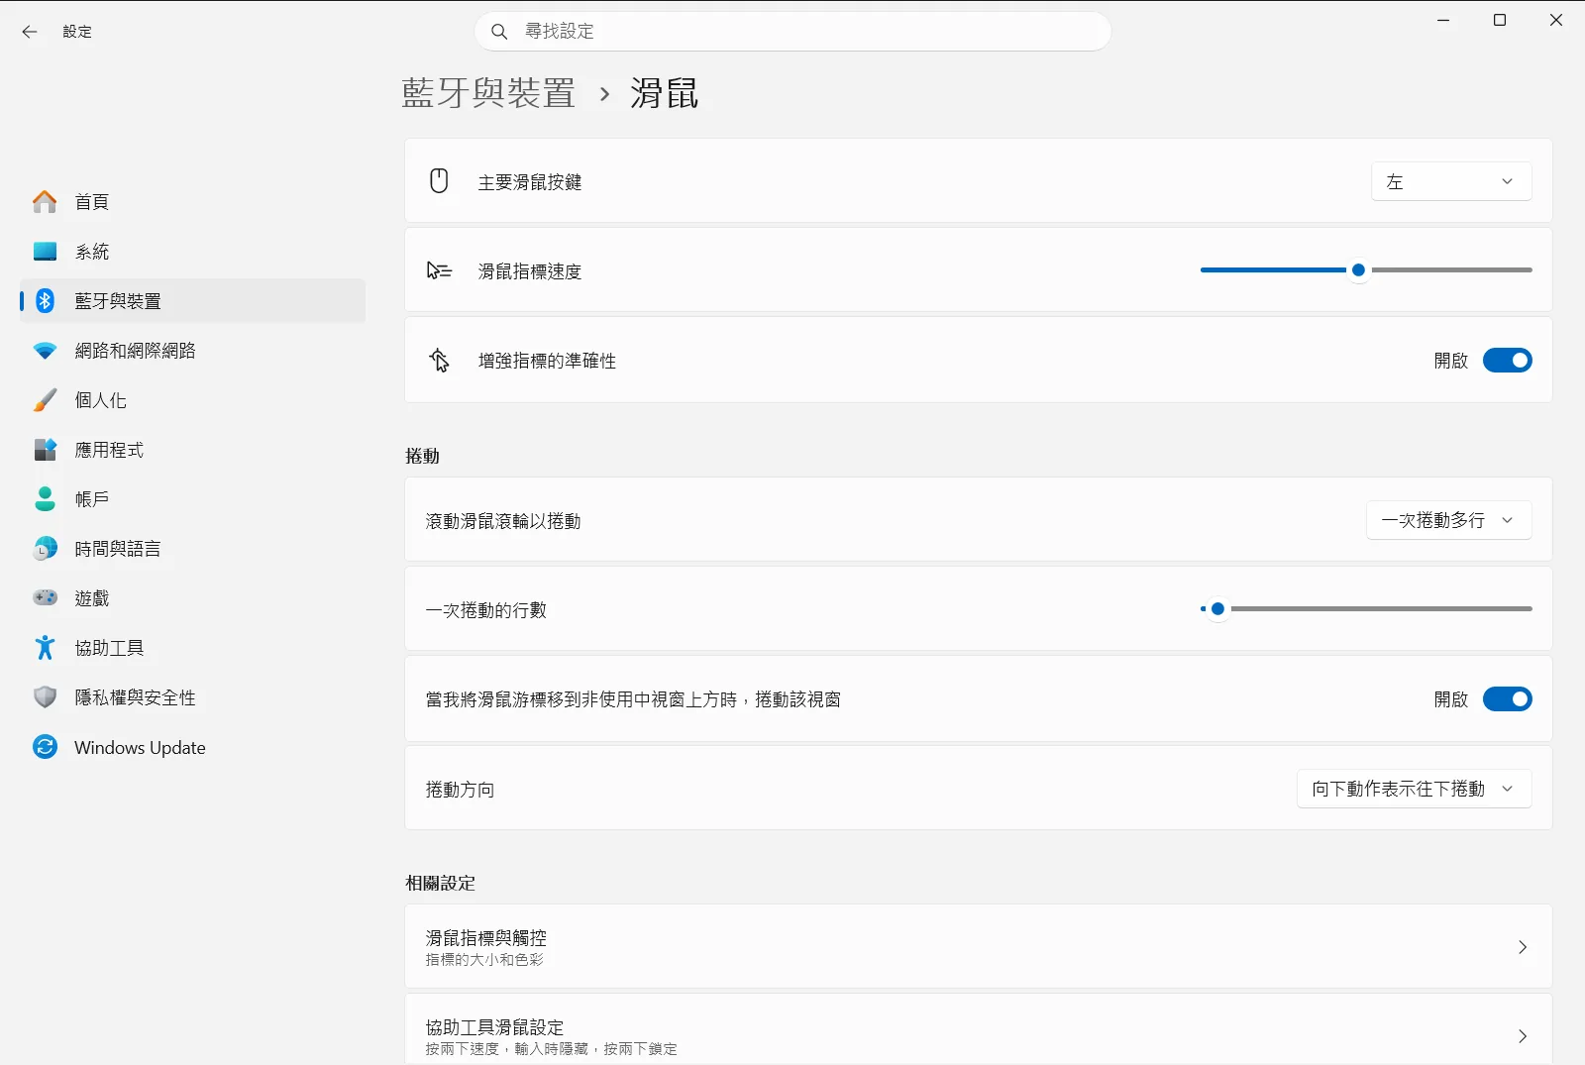Click the 尋找設定 search field

(793, 32)
